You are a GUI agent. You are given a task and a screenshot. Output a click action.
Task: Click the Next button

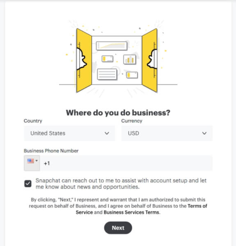pos(118,228)
